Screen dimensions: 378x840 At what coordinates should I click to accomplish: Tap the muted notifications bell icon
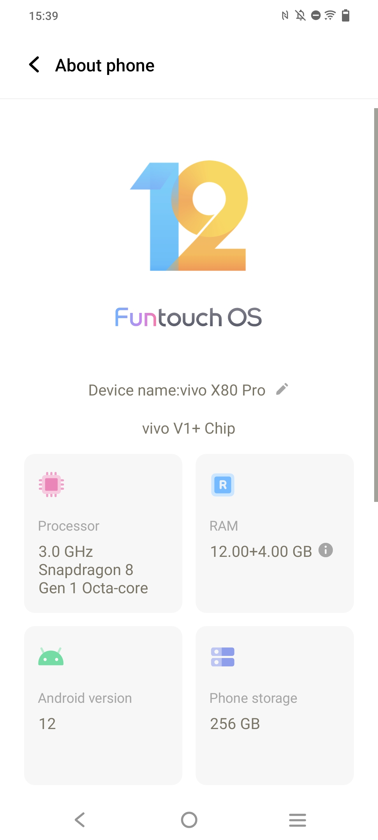coord(300,15)
